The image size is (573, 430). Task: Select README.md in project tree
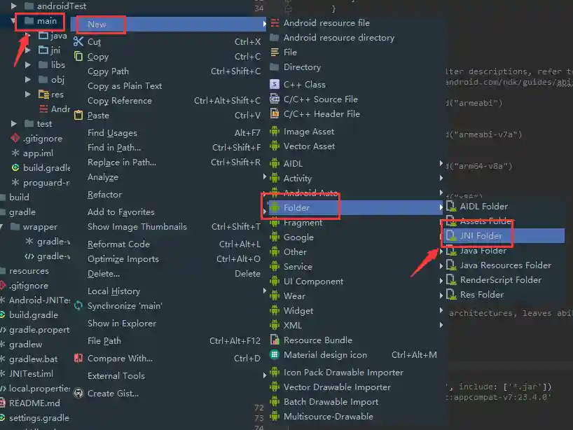(x=34, y=403)
